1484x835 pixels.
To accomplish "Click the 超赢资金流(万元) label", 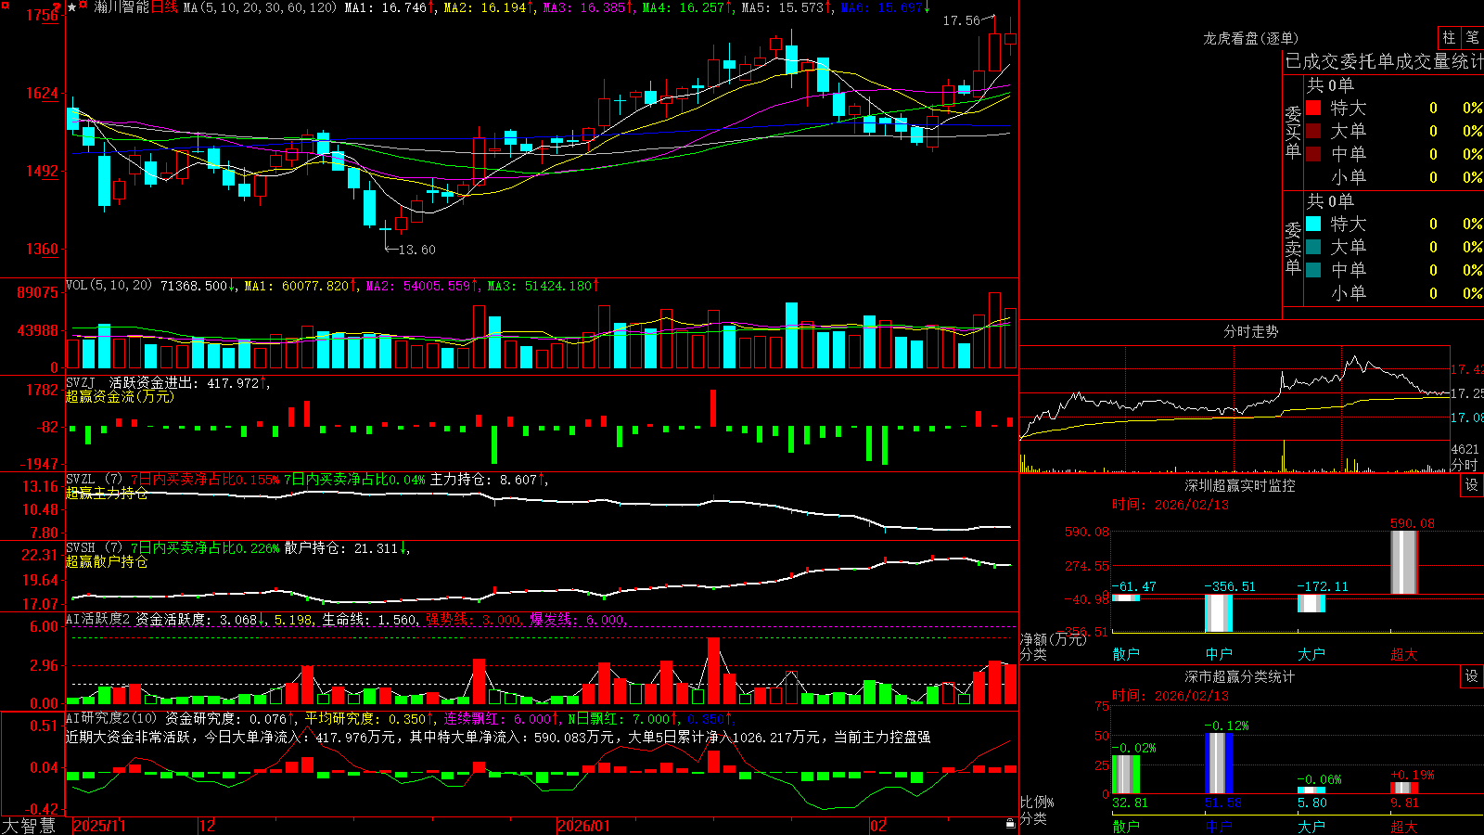I will [120, 396].
